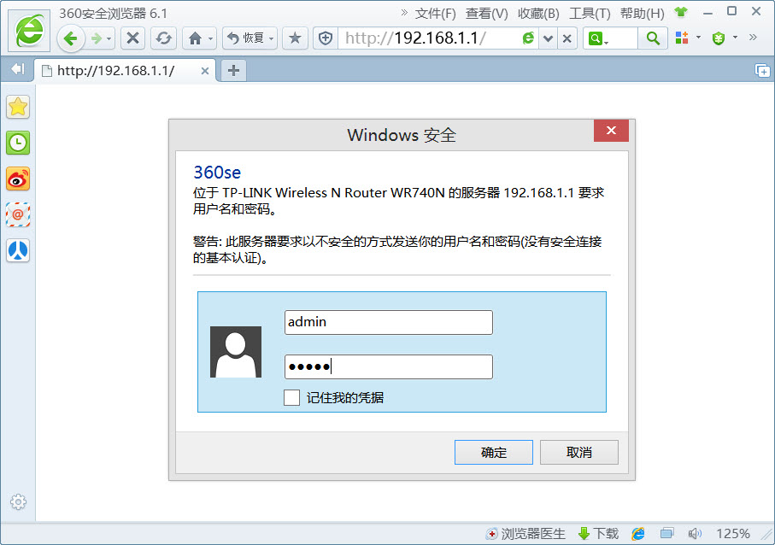Viewport: 775px width, 545px height.
Task: Click the green back navigation arrow
Action: (71, 38)
